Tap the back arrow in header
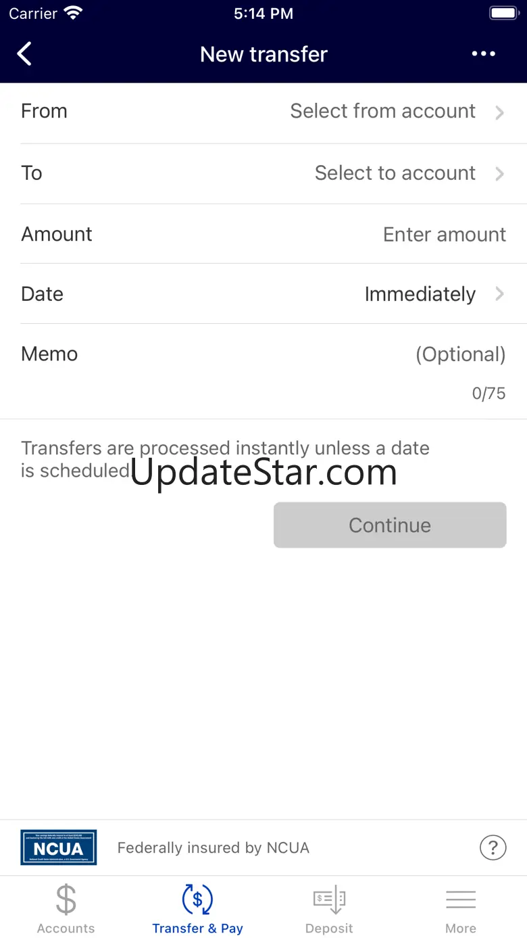The width and height of the screenshot is (527, 938). pos(24,54)
